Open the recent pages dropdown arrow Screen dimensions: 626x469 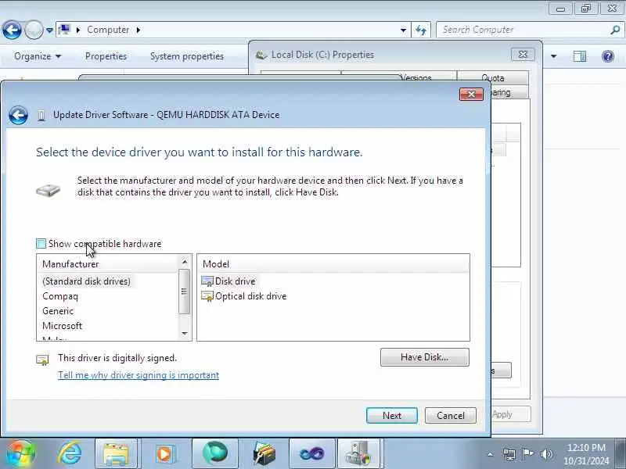pos(49,30)
